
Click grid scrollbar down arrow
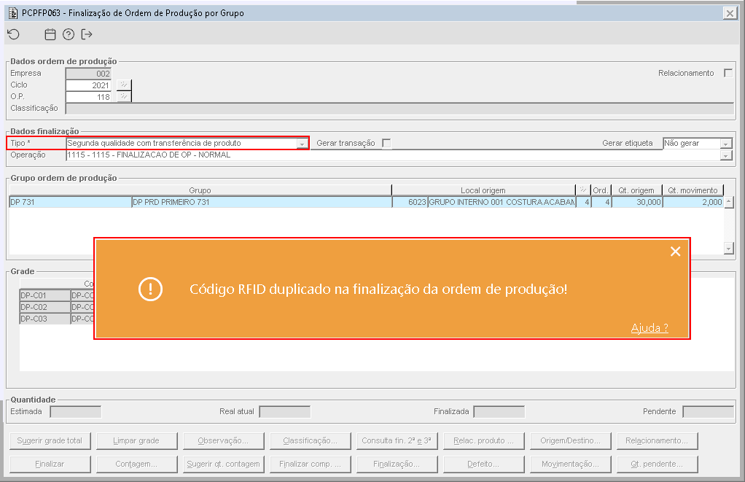coord(729,248)
